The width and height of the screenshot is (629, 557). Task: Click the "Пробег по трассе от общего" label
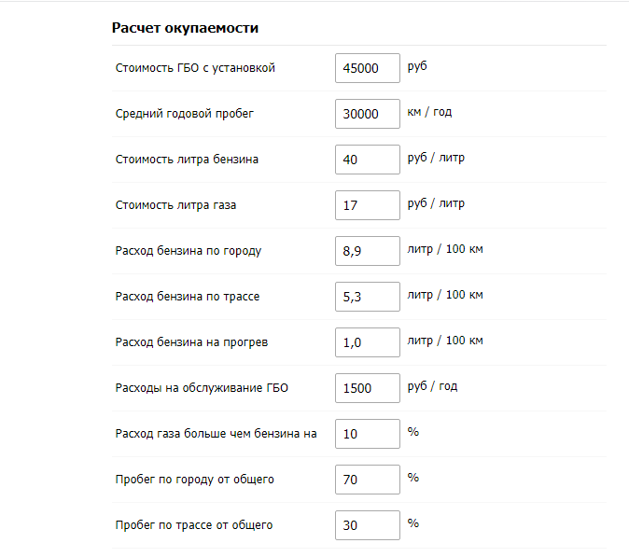(x=194, y=525)
